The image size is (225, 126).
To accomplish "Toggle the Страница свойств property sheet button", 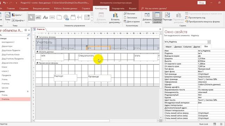I will click(157, 18).
